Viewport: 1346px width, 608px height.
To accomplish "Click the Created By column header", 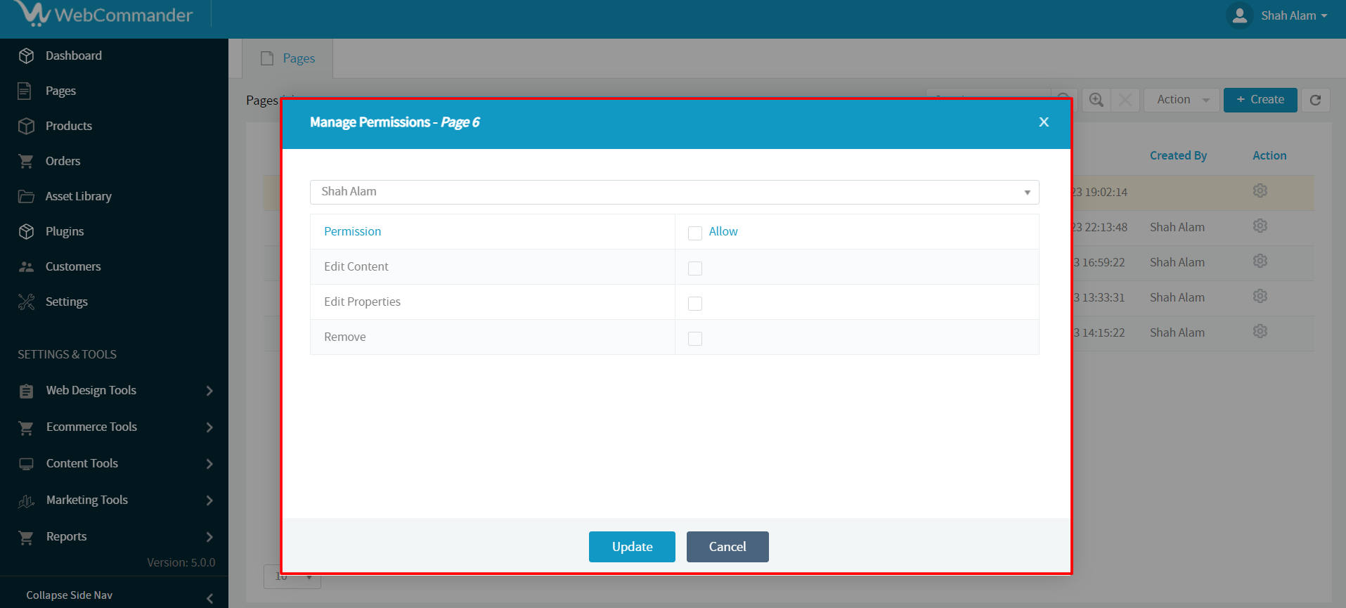I will [x=1178, y=155].
